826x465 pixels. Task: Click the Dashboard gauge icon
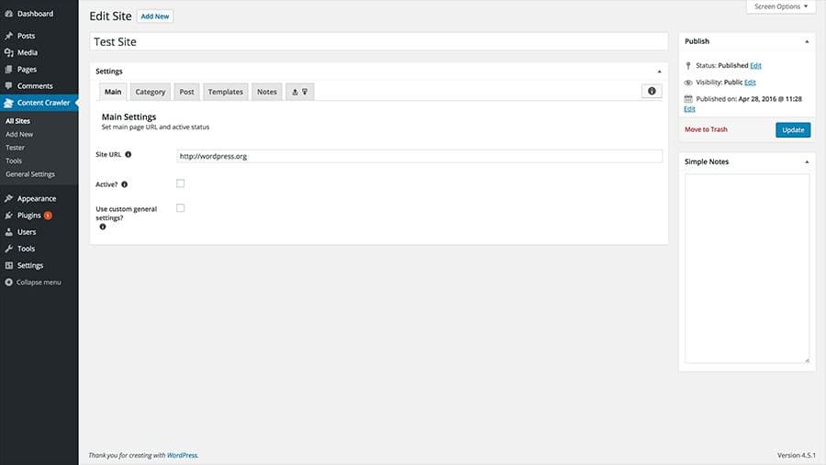[8, 14]
